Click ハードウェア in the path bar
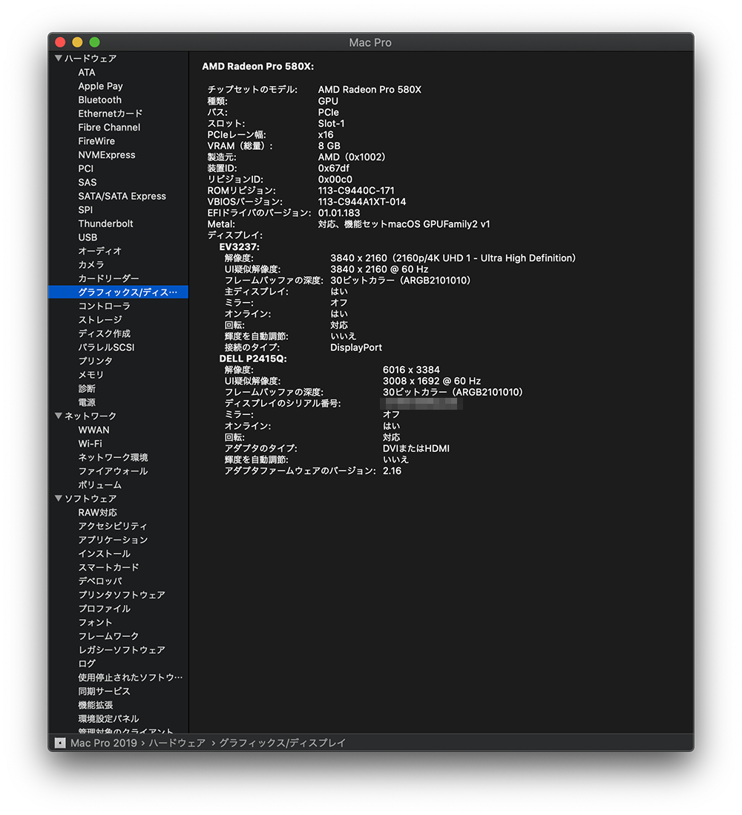The image size is (742, 815). pos(177,743)
